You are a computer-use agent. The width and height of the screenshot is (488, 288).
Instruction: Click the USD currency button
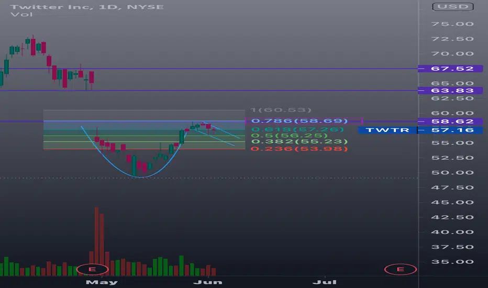(453, 6)
